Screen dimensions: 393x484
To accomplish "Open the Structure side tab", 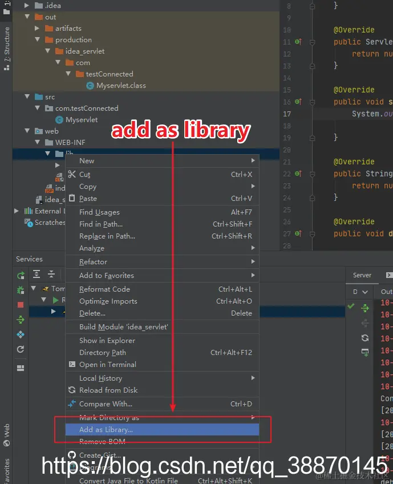I will pyautogui.click(x=6, y=48).
